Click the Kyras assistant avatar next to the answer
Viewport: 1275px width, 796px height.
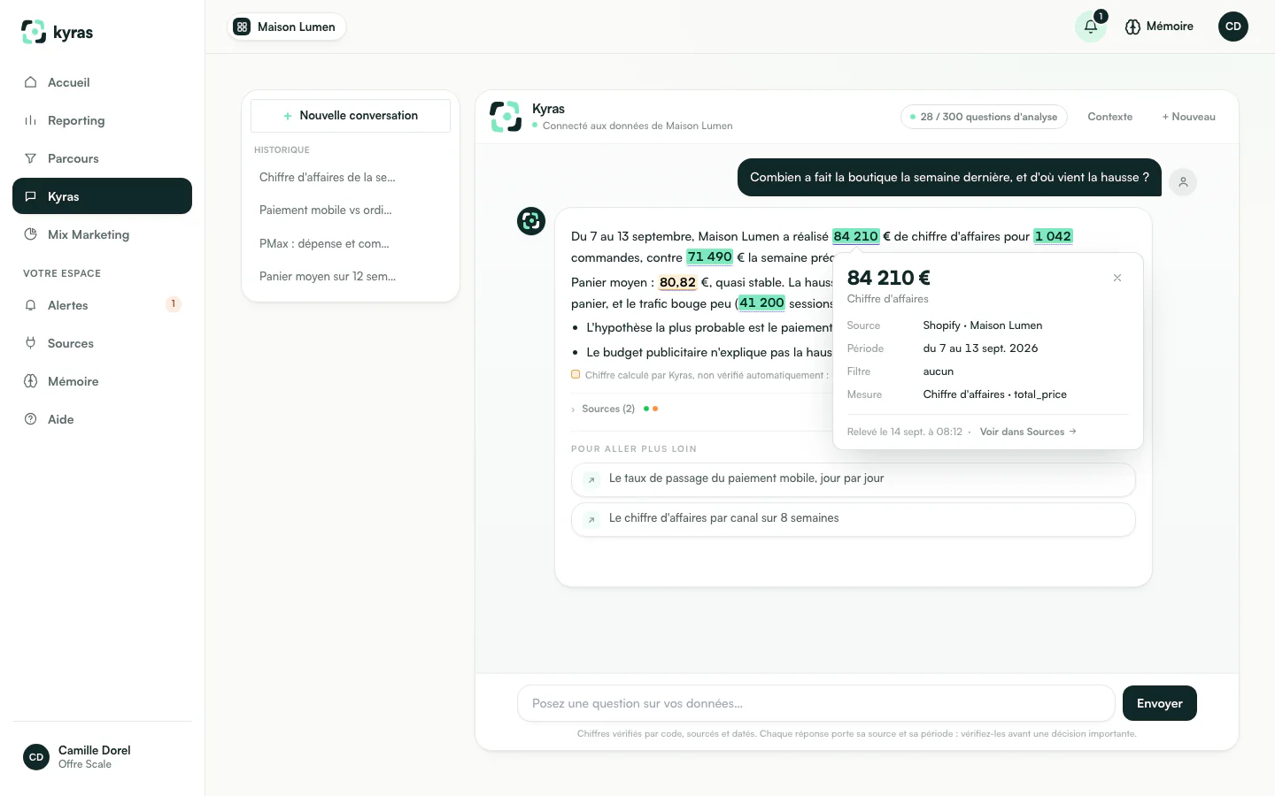[x=531, y=221]
